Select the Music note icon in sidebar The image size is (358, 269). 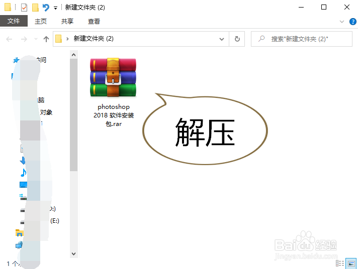tap(23, 173)
